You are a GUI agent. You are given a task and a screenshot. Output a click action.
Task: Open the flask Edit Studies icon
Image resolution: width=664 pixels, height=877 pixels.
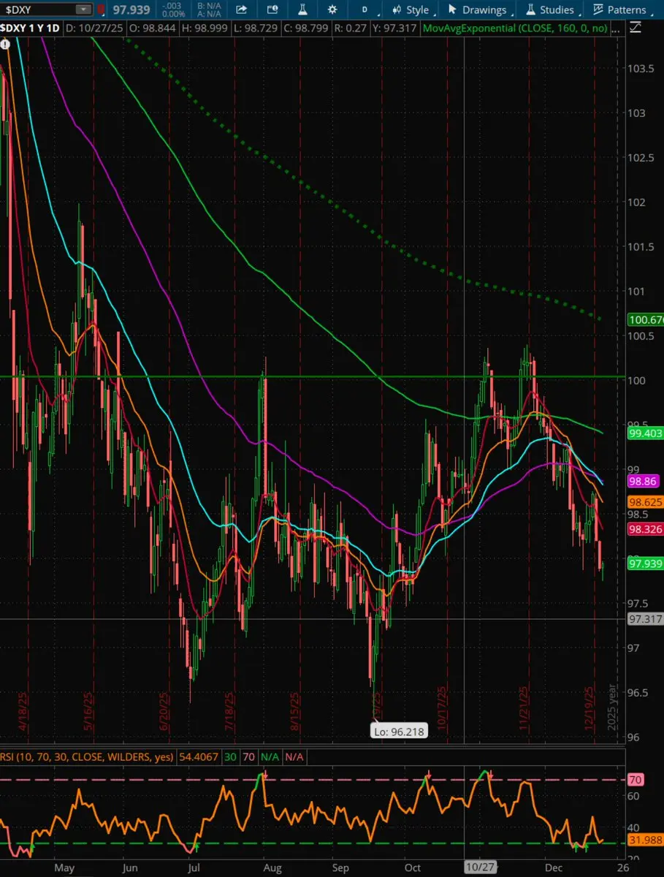click(x=302, y=10)
